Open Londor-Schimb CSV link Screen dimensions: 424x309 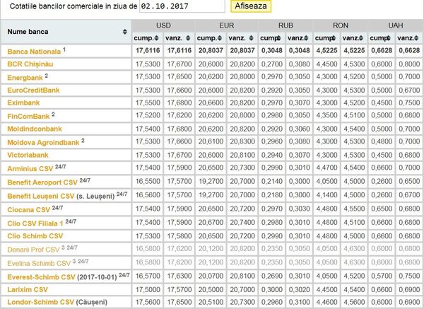coord(40,302)
